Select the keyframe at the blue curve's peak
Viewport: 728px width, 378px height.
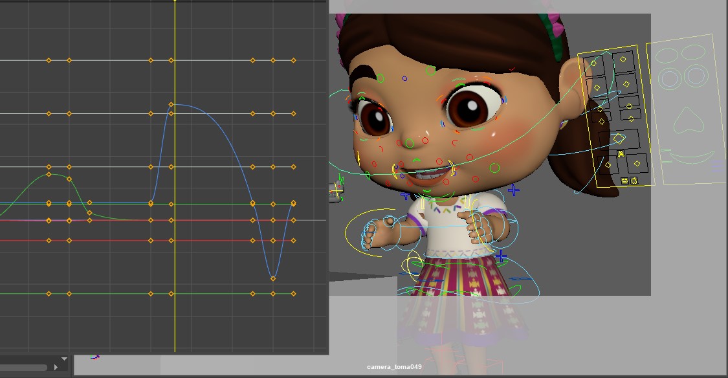click(x=171, y=104)
